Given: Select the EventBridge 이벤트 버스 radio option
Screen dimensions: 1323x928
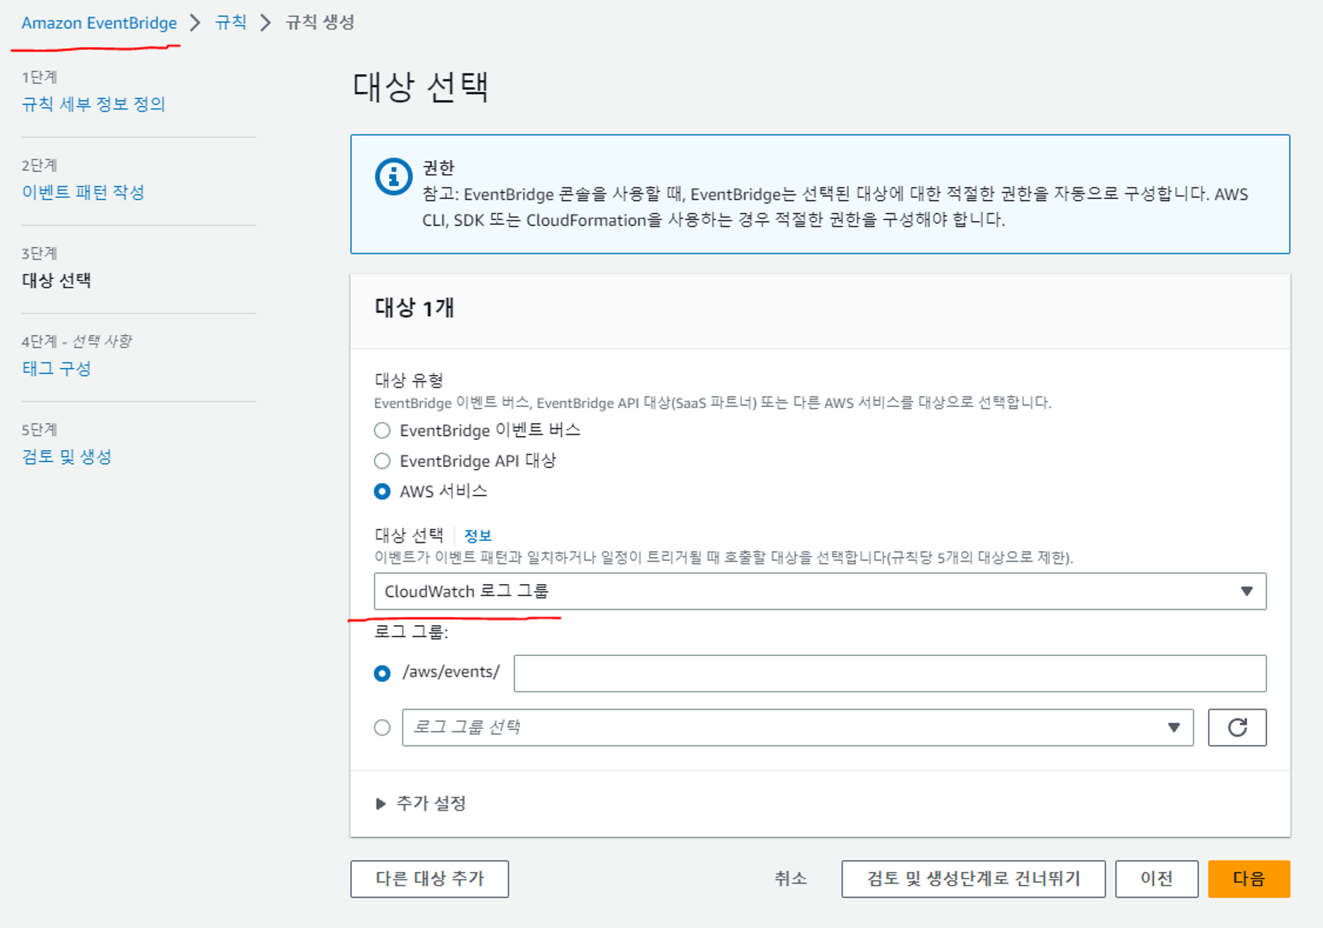Looking at the screenshot, I should click(x=382, y=431).
